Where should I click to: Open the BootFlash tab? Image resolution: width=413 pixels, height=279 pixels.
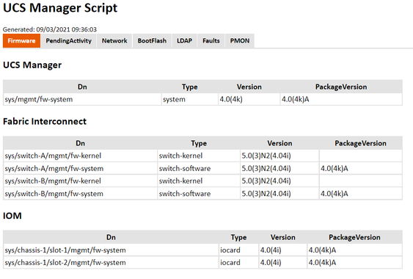coord(152,41)
